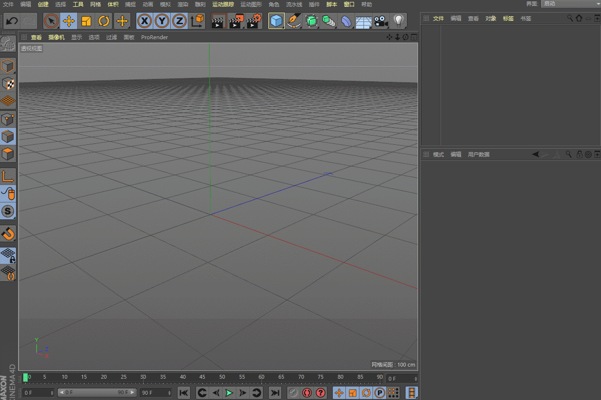
Task: Toggle the Y axis lock
Action: click(162, 21)
